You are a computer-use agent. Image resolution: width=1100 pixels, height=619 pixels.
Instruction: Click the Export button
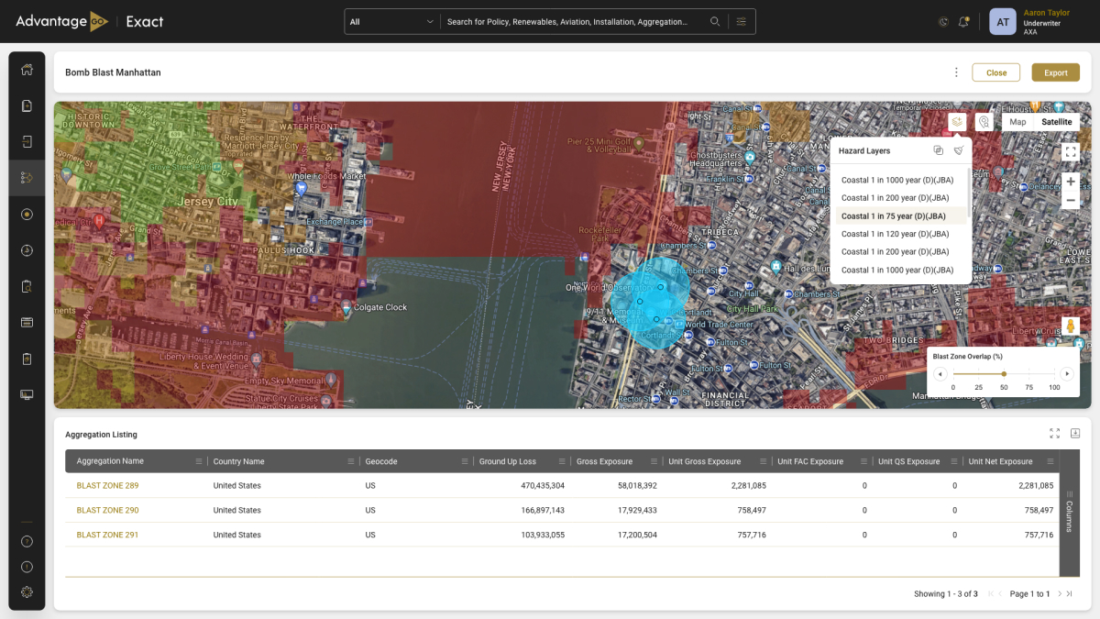click(1055, 72)
